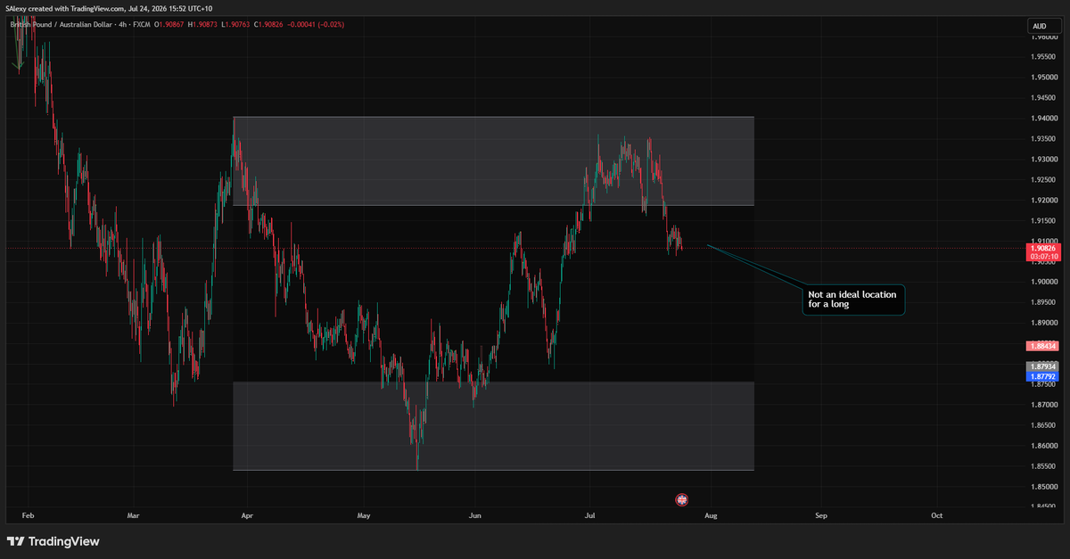Image resolution: width=1070 pixels, height=559 pixels.
Task: Click the Jul label on time axis
Action: [x=589, y=515]
